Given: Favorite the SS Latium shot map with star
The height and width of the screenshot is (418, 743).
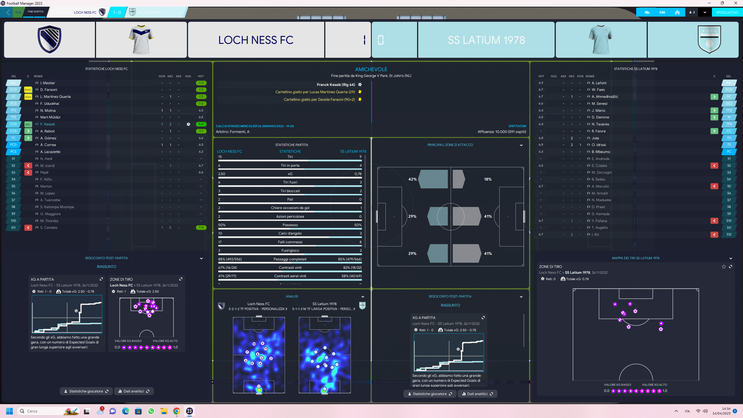Looking at the screenshot, I should pyautogui.click(x=724, y=266).
